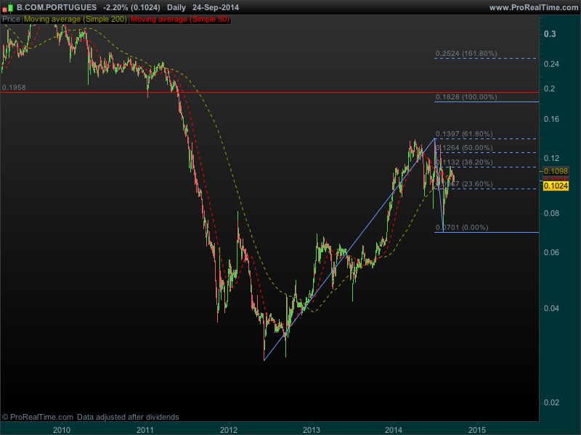Open the www.ProRealTime.com link
Image resolution: width=581 pixels, height=435 pixels.
coord(534,7)
